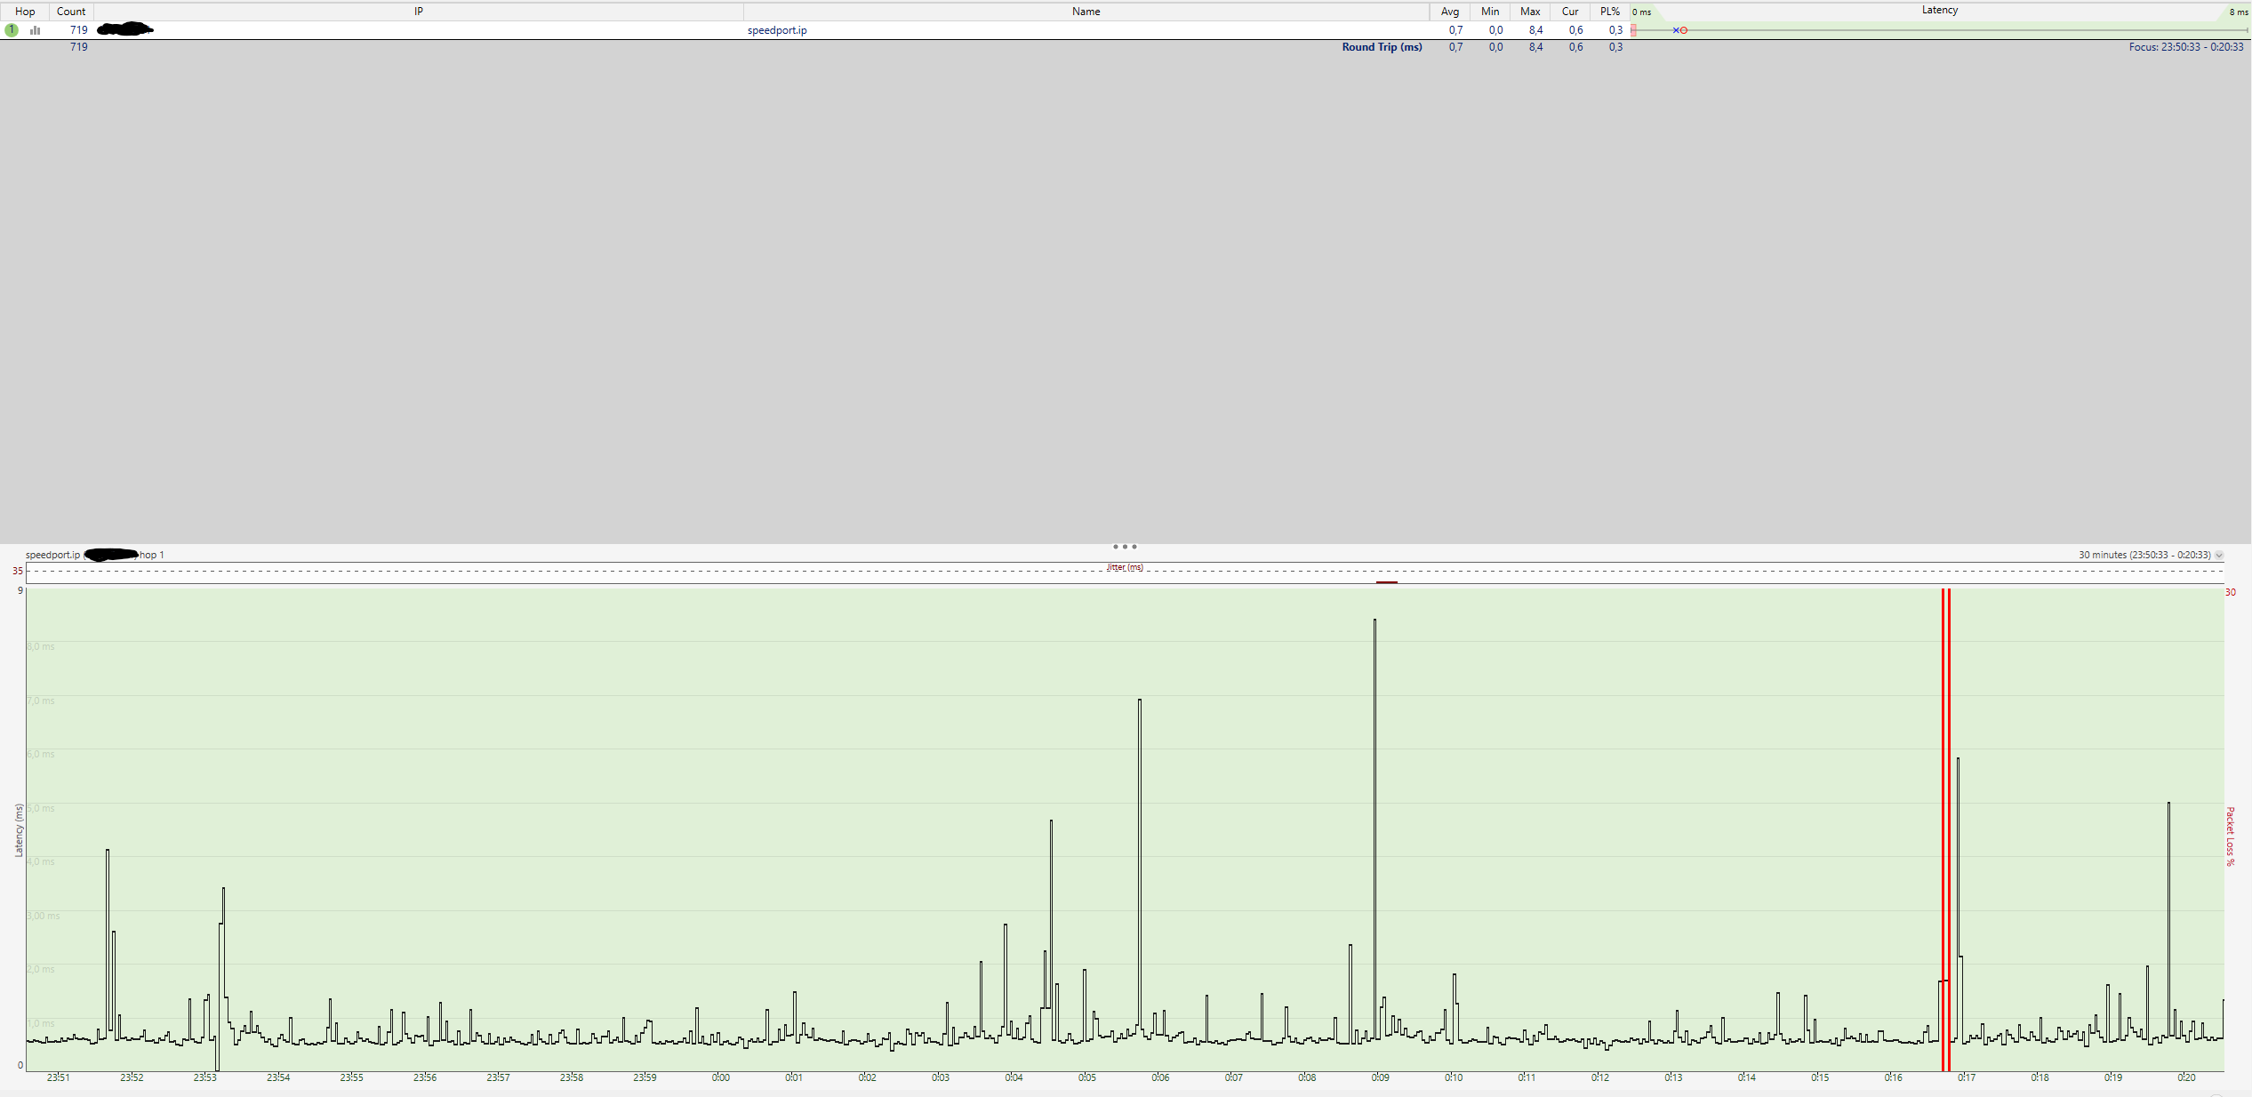Select the speedport.ip hostname in the row

point(777,30)
